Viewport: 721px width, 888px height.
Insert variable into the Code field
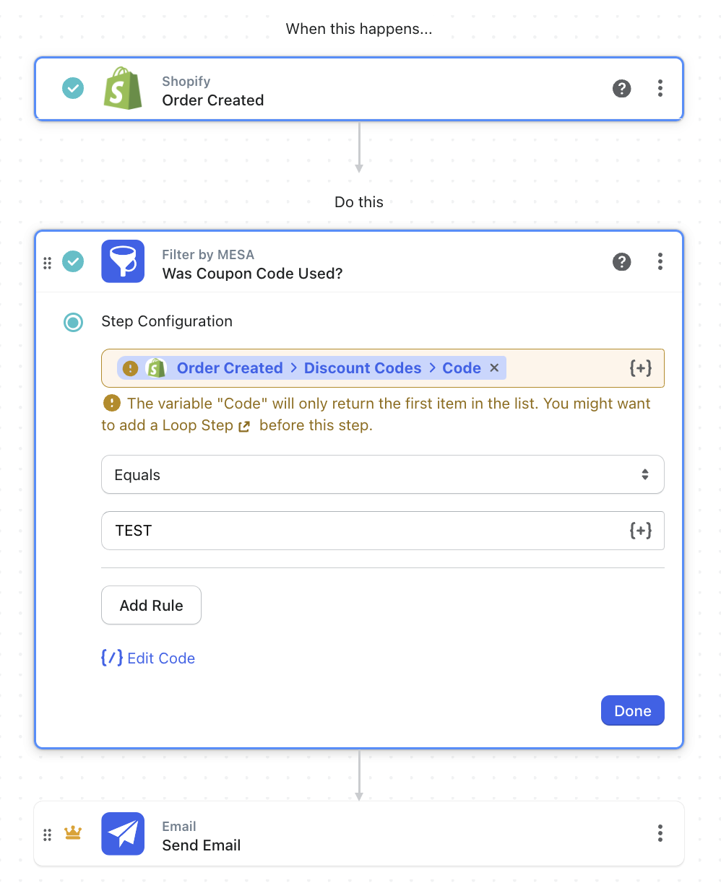pos(641,368)
